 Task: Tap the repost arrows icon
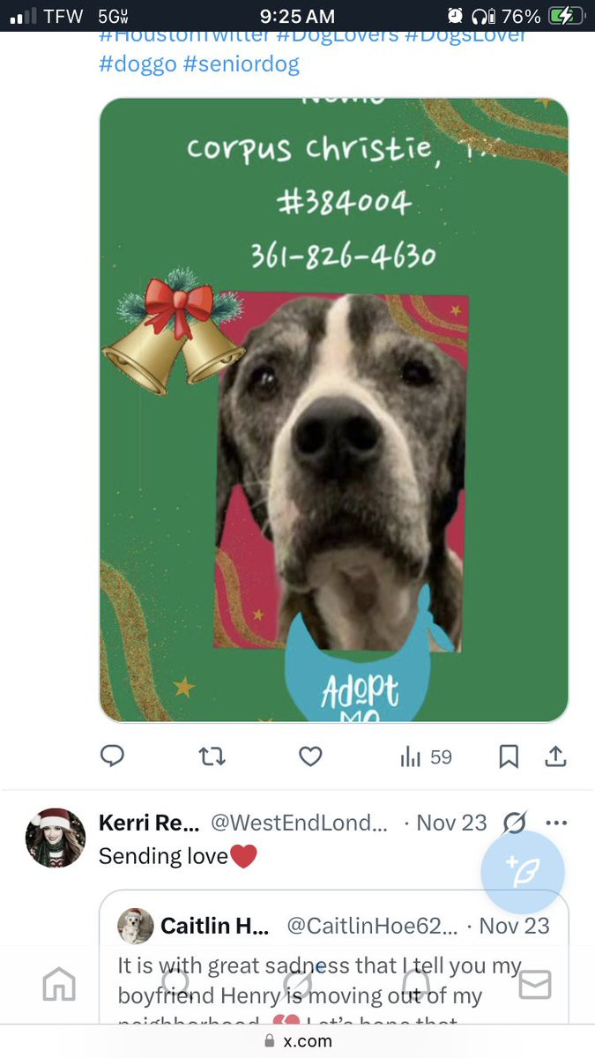[x=212, y=756]
